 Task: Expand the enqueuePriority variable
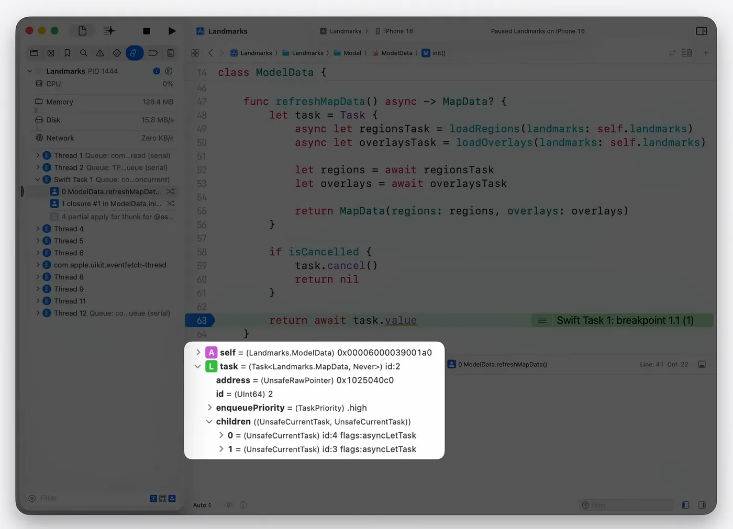coord(209,408)
